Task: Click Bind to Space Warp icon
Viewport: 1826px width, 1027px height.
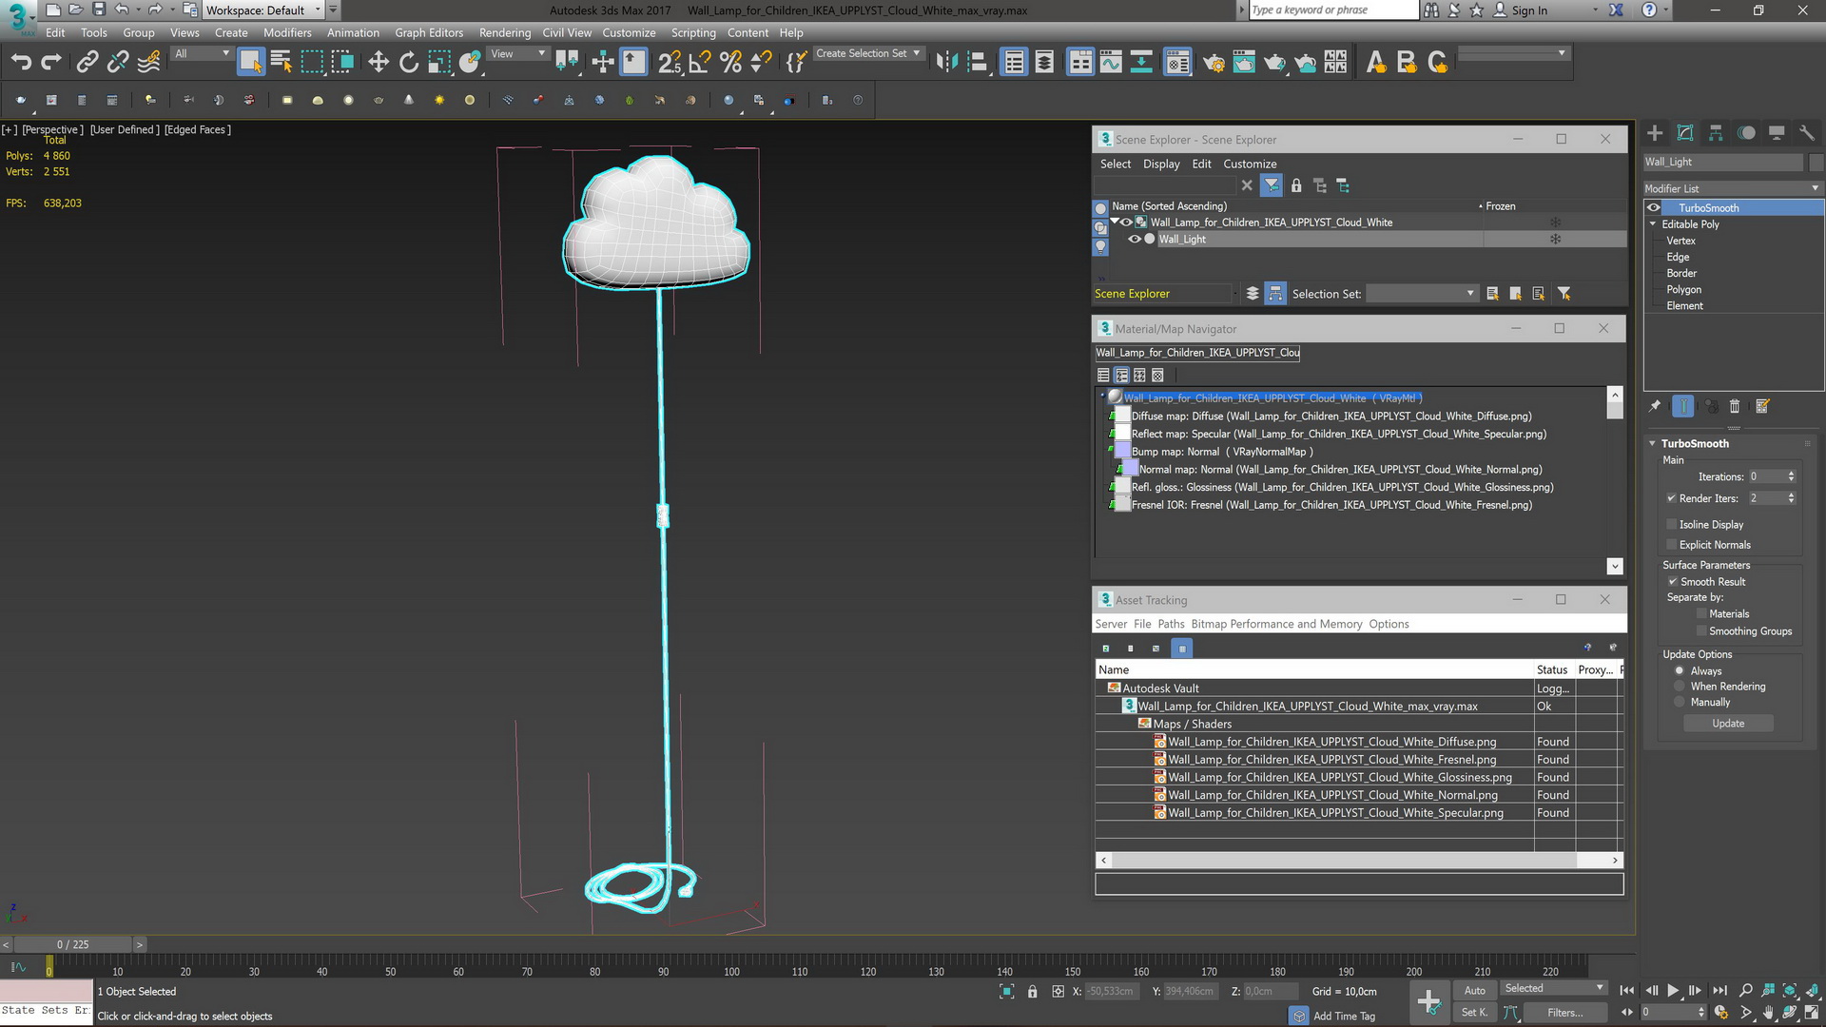Action: [x=148, y=63]
